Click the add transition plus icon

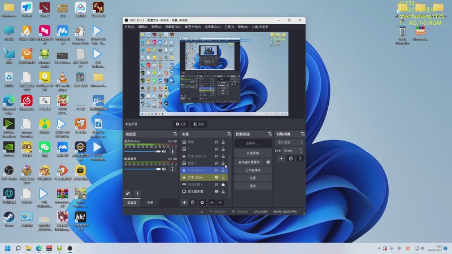[x=281, y=159]
